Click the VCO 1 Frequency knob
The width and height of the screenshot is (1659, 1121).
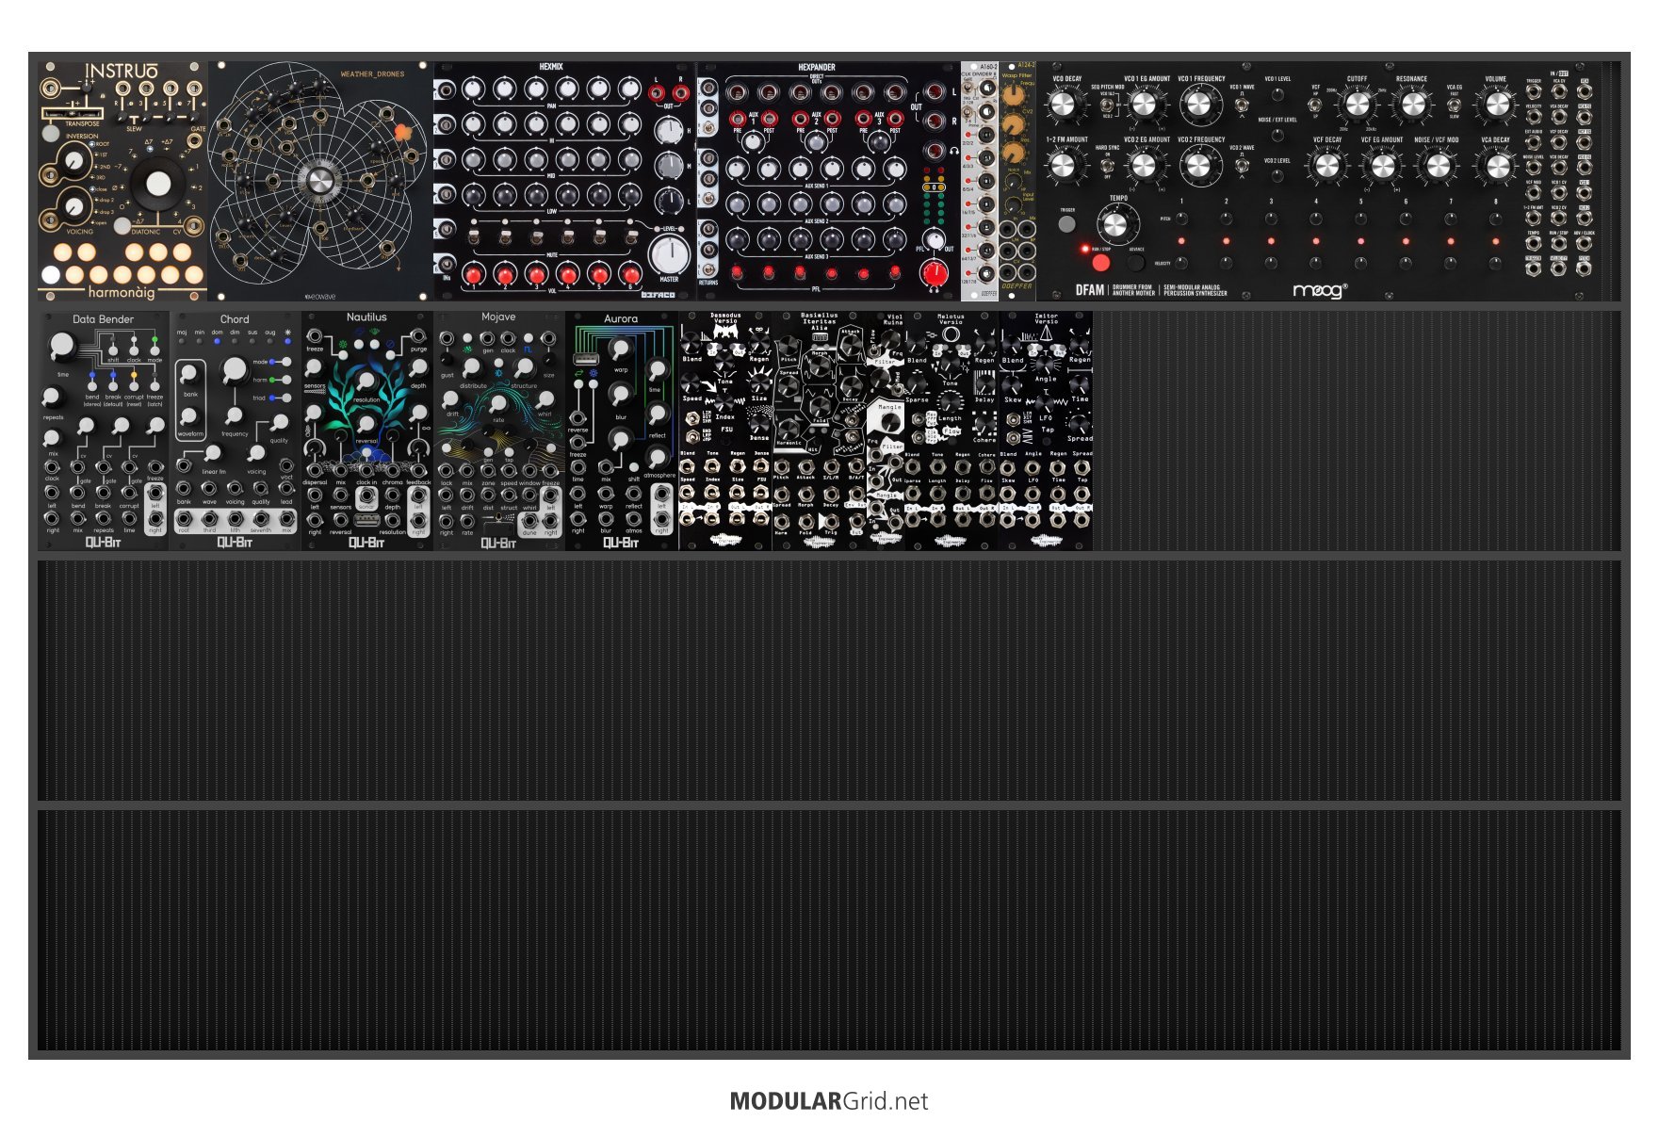1199,105
